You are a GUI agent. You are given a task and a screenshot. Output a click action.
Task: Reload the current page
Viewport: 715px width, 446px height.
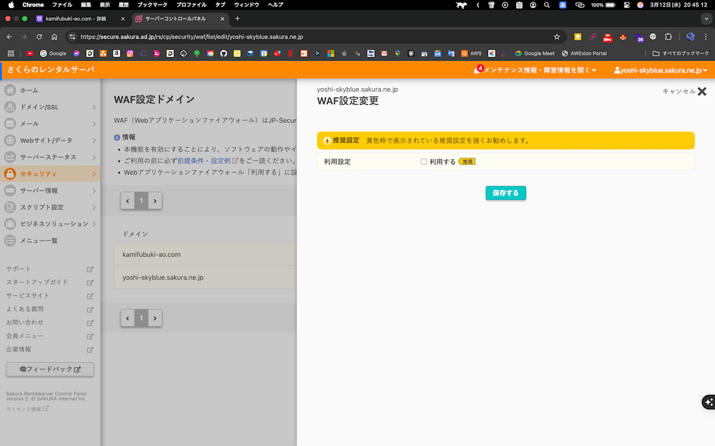(x=39, y=36)
